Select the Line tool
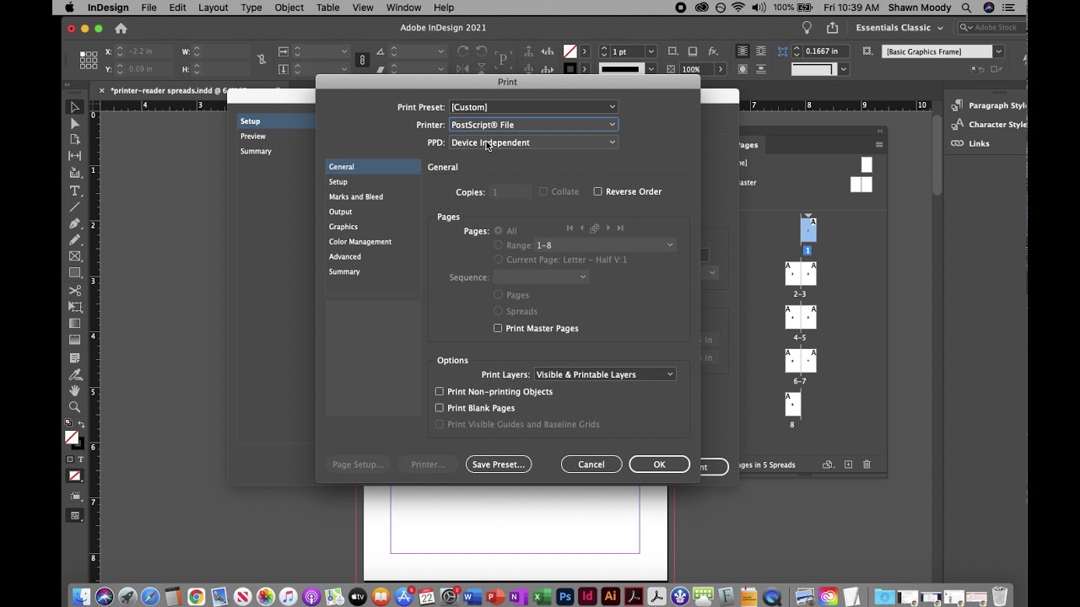The height and width of the screenshot is (607, 1080). [74, 207]
